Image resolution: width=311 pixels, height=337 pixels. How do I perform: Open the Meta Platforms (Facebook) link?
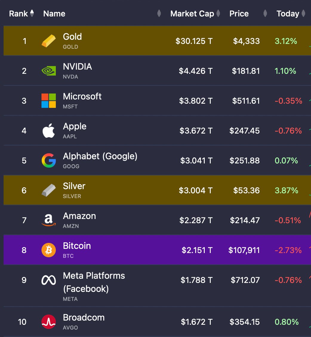coord(94,276)
